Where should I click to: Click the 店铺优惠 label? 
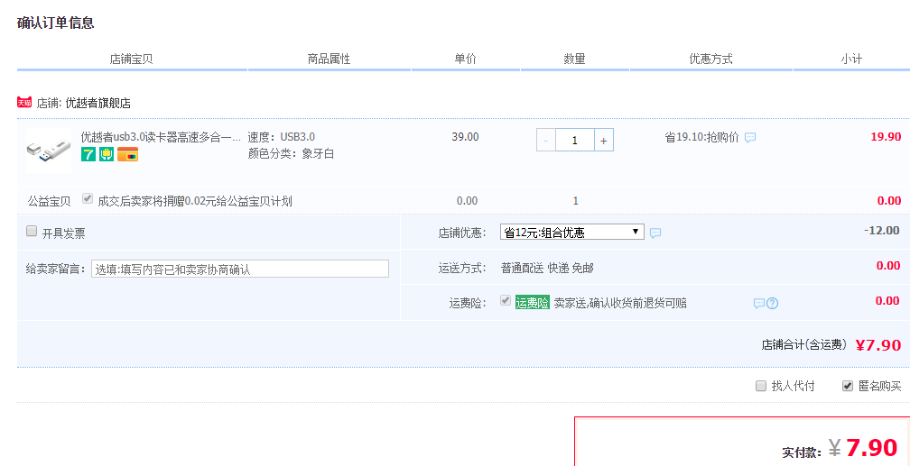click(x=462, y=233)
